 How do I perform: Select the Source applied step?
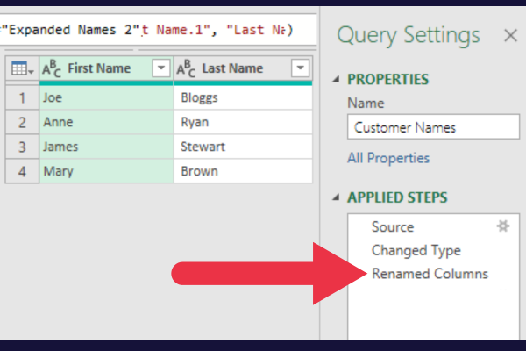[393, 227]
